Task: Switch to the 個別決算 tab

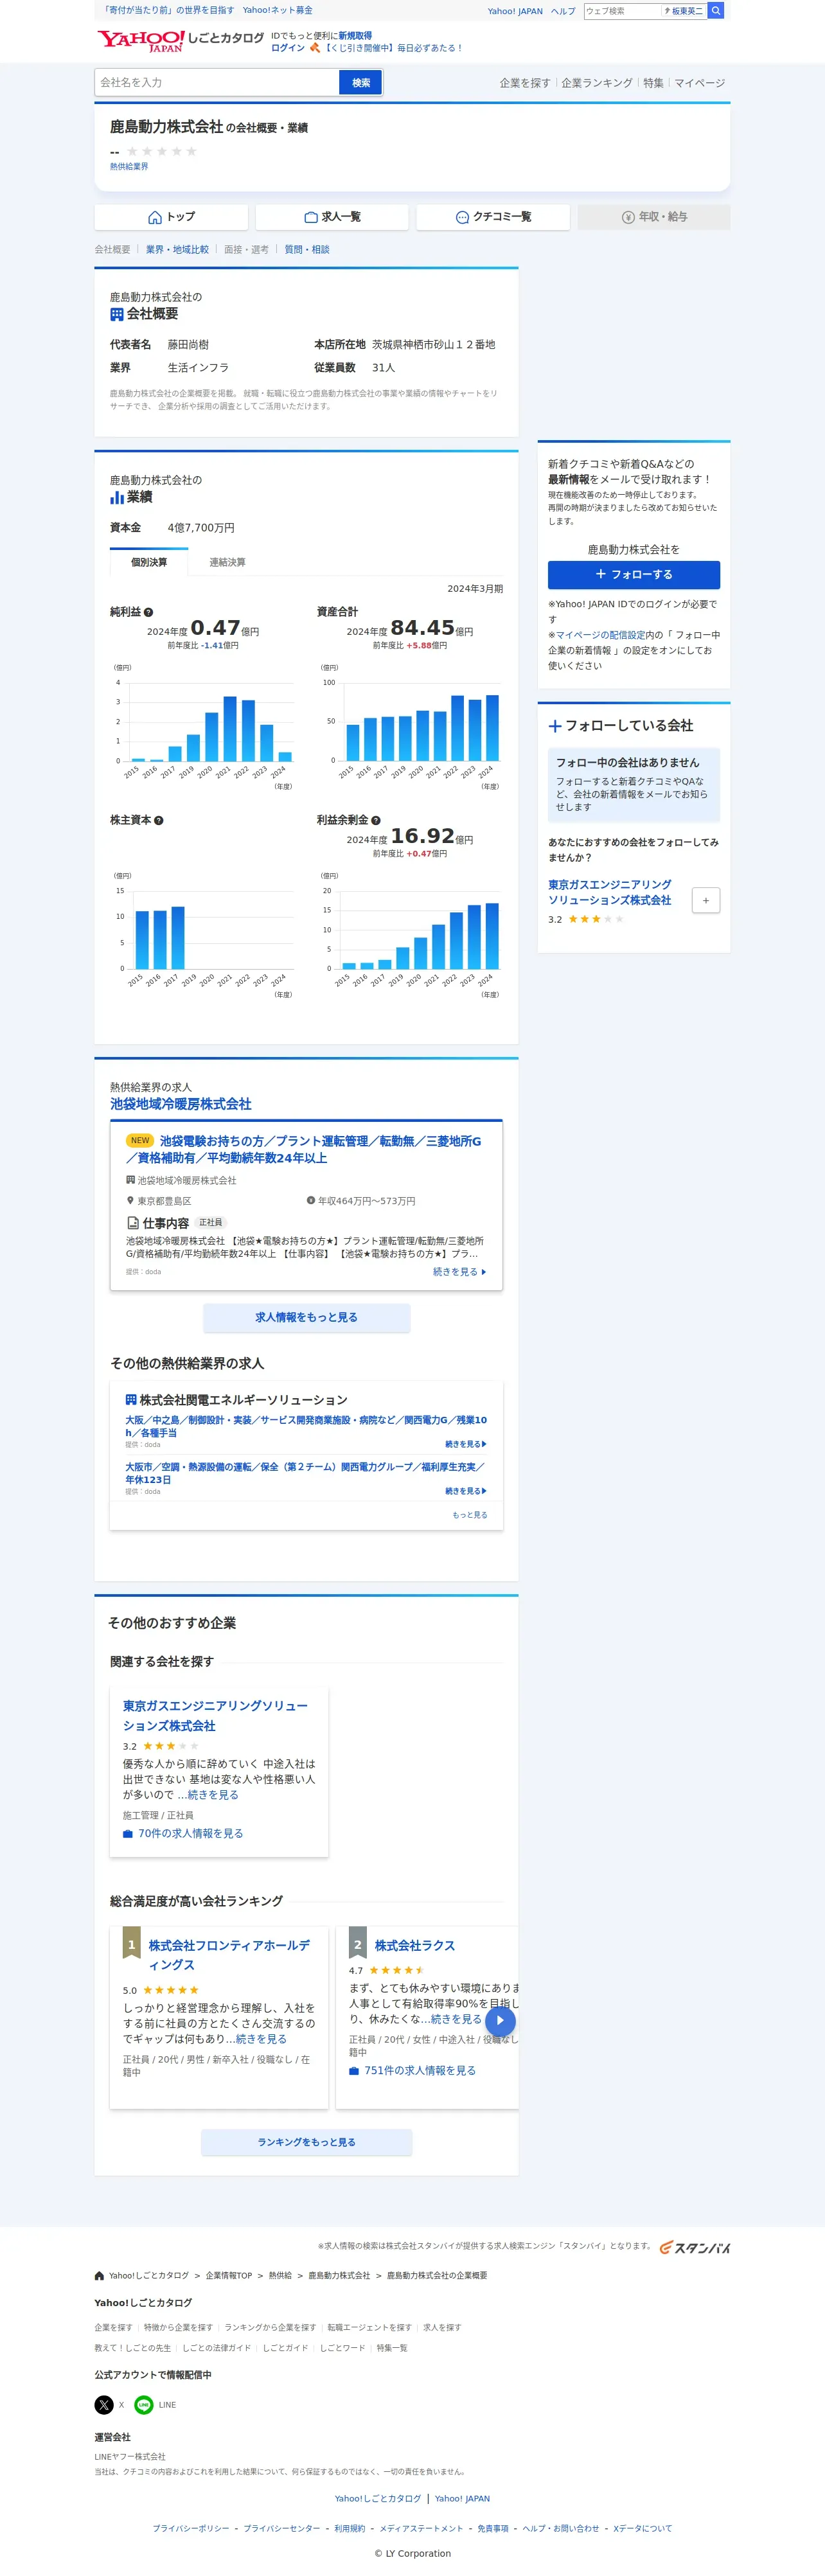Action: pos(149,562)
